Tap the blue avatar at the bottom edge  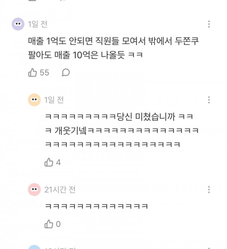coord(34,247)
